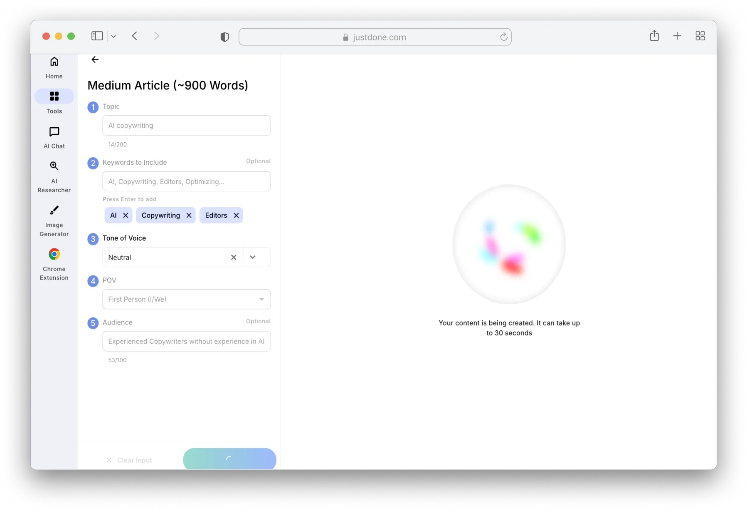Click the Topic input field
The image size is (747, 510).
(186, 126)
